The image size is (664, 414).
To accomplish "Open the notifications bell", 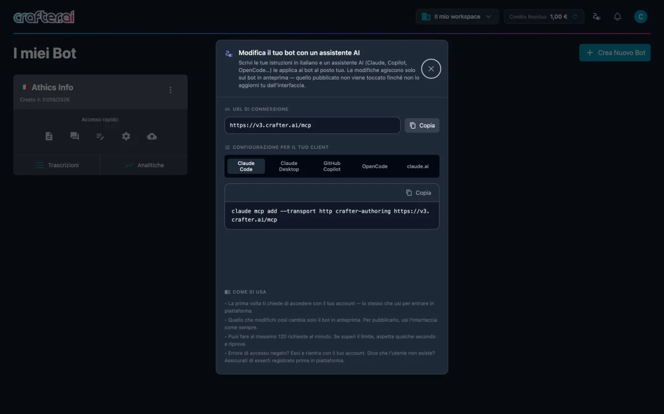I will [x=618, y=17].
